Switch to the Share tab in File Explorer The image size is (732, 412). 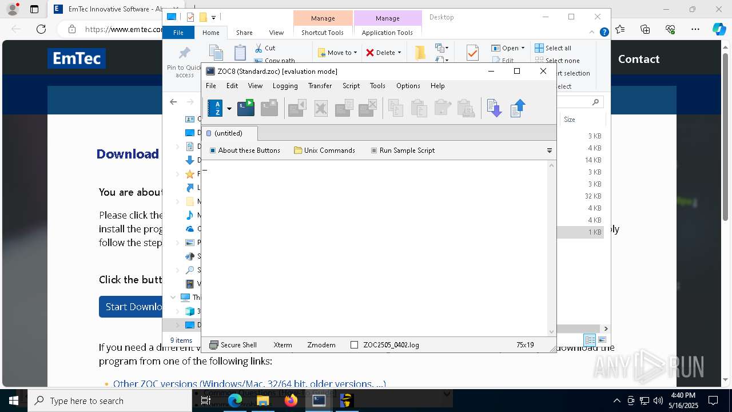pos(244,33)
